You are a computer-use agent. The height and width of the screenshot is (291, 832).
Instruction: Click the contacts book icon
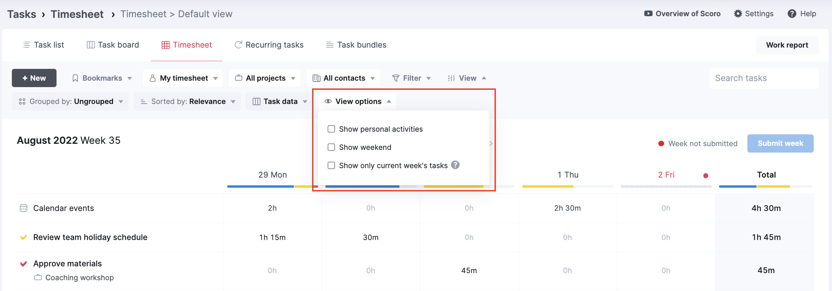pyautogui.click(x=316, y=78)
